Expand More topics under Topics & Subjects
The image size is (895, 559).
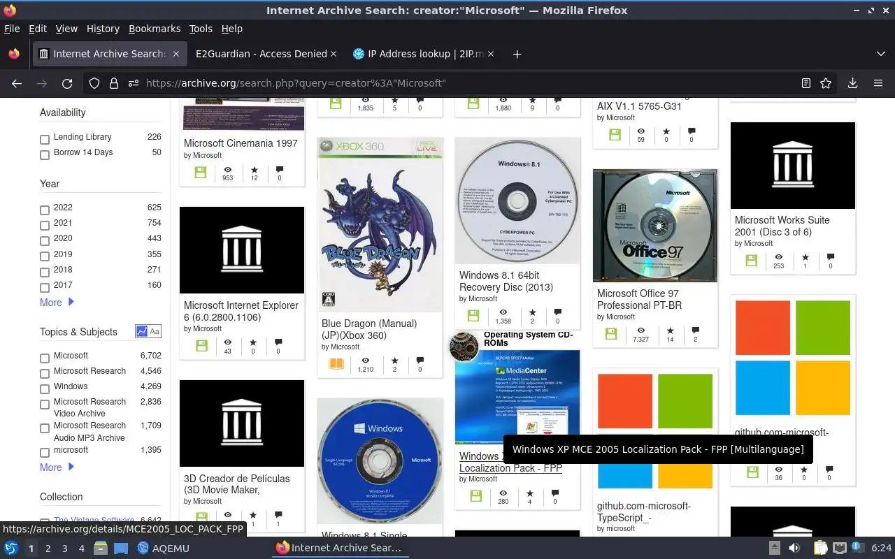click(57, 467)
